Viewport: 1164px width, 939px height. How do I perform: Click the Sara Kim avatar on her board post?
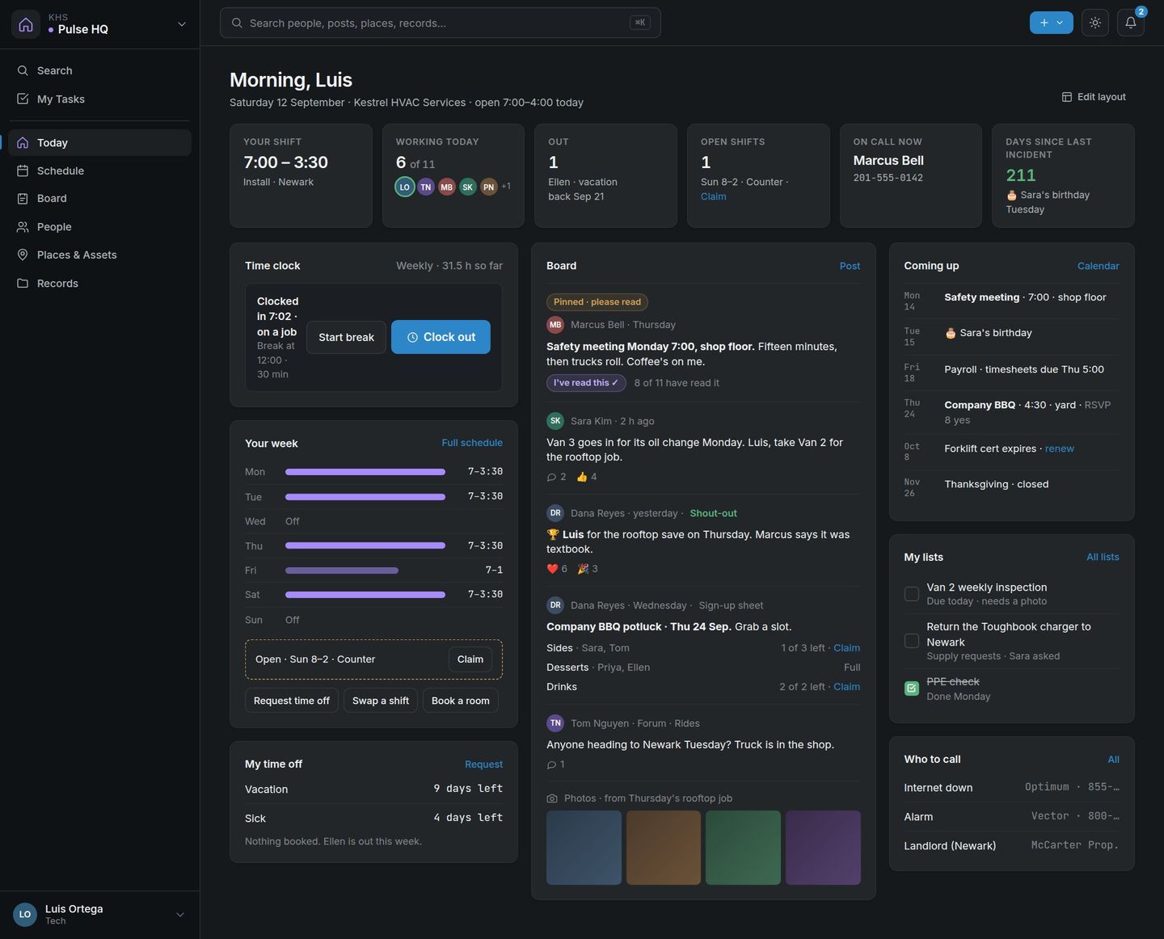pos(555,421)
